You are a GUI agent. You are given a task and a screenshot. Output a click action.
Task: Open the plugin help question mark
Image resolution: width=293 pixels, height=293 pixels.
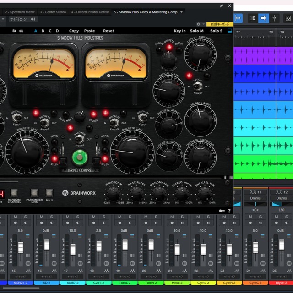[228, 210]
